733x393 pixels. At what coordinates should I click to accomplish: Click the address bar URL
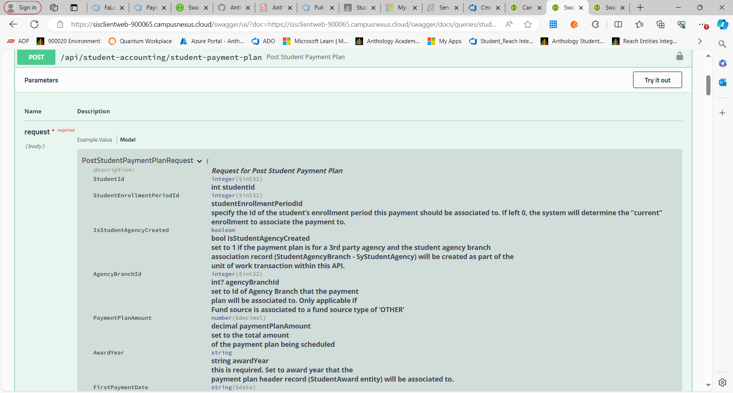(x=284, y=24)
